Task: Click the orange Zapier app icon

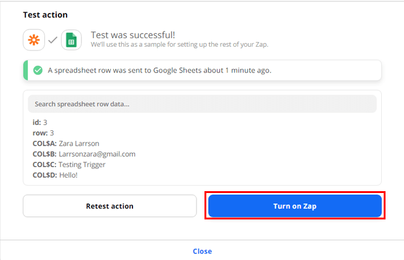Action: [33, 40]
